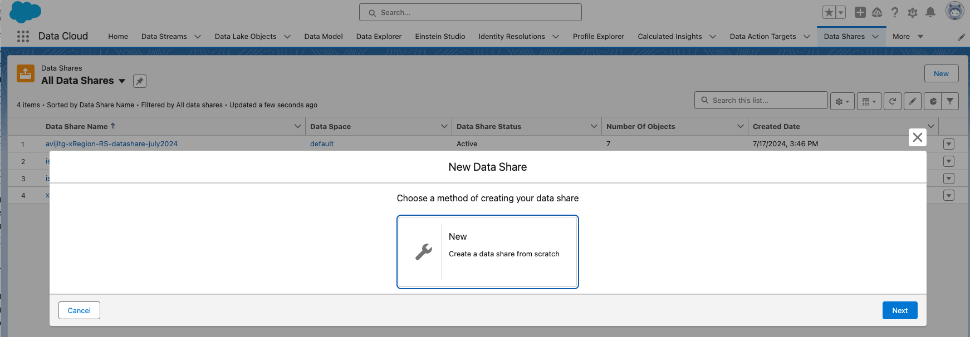Open Created Date column menu chevron
Image resolution: width=970 pixels, height=337 pixels.
931,127
